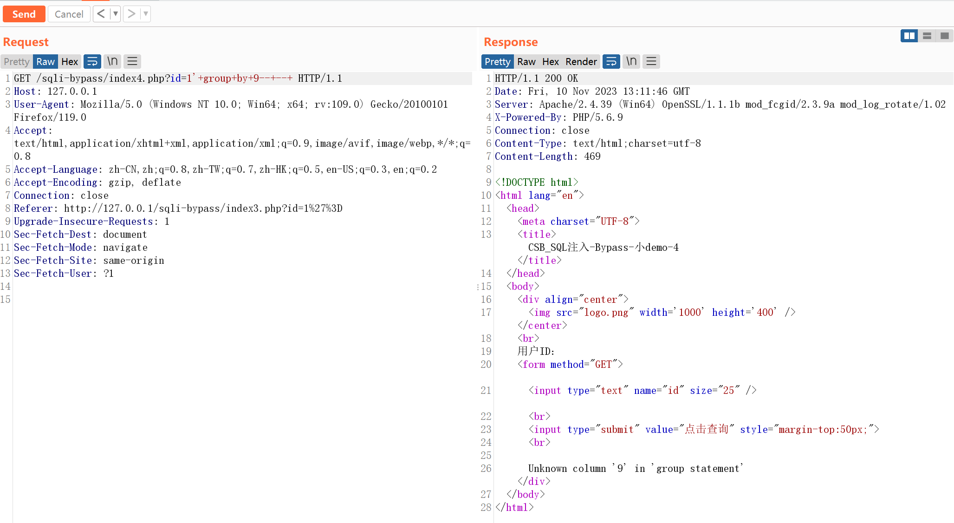Toggle non-printable characters in Response panel
The height and width of the screenshot is (523, 954).
pos(631,61)
